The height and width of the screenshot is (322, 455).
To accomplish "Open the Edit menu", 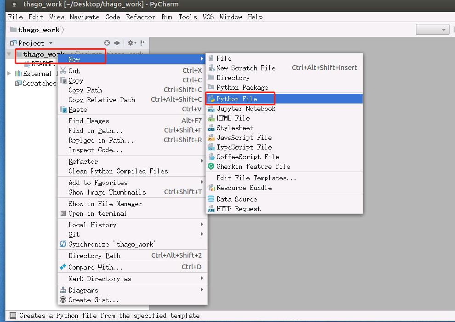I will click(36, 17).
